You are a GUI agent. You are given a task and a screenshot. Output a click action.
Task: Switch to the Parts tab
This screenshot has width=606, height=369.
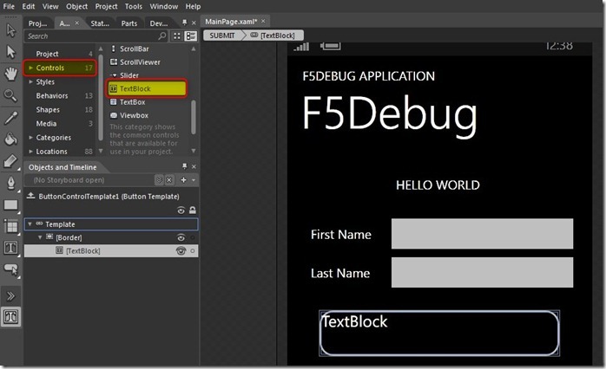point(129,23)
